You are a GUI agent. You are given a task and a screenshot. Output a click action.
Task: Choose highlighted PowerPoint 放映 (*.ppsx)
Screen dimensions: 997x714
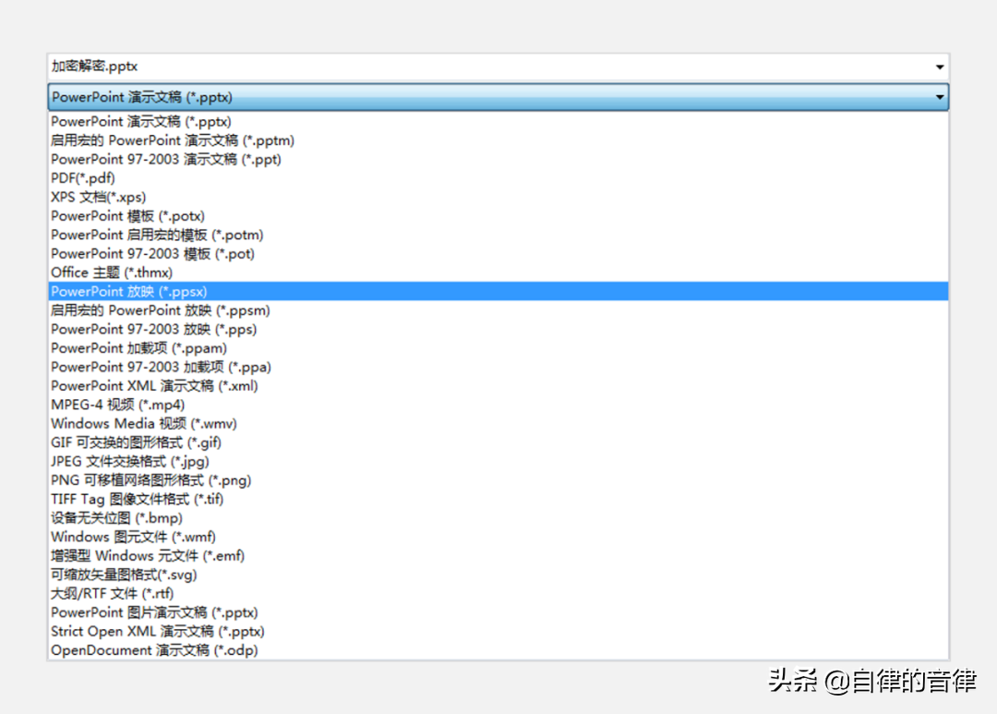498,292
